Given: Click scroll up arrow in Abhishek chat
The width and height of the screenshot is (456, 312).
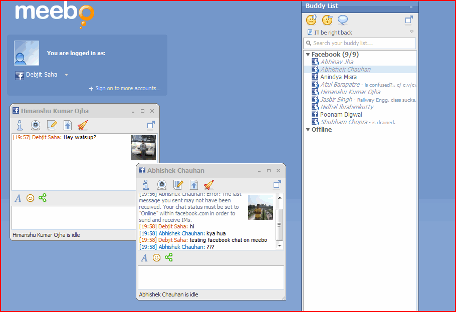Looking at the screenshot, I should click(x=280, y=198).
